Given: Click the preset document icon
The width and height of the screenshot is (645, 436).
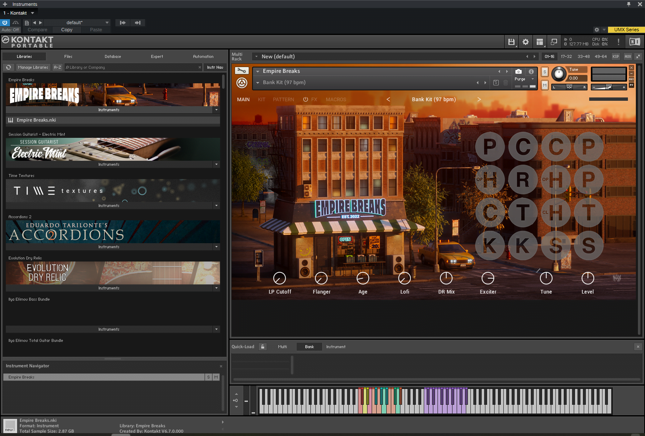Looking at the screenshot, I should pyautogui.click(x=27, y=23).
